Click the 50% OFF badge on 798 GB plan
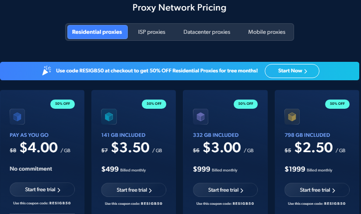 point(337,104)
